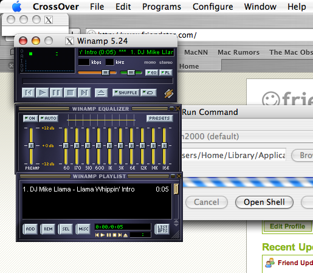Screen dimensions: 313x273
Task: Click the 170 Hz equalizer band slider
Action: (77, 146)
